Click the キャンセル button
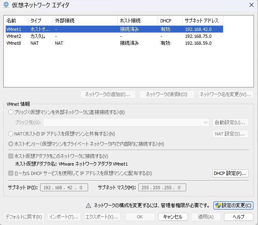 (x=173, y=217)
